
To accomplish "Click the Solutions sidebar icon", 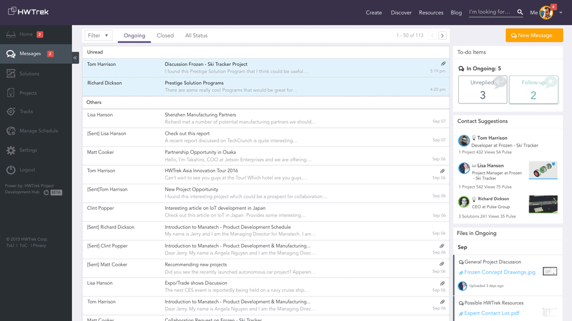I will [11, 74].
